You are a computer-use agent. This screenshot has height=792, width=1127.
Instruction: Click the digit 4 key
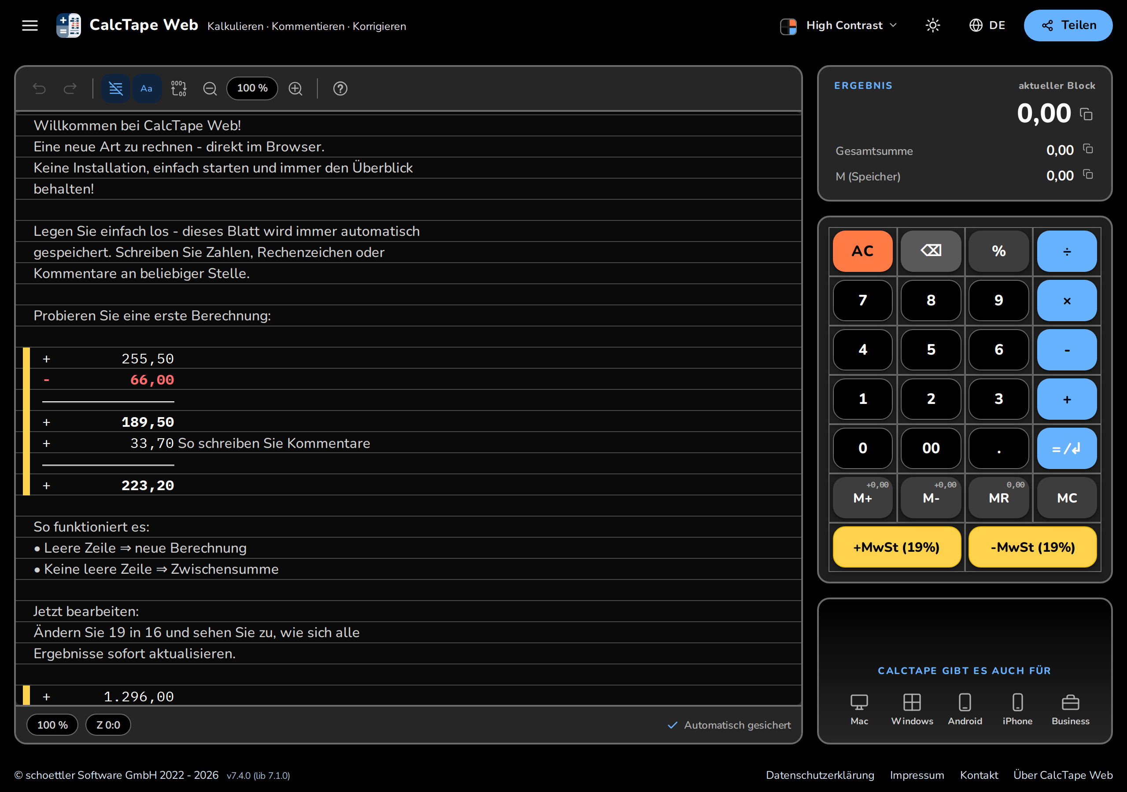point(862,349)
